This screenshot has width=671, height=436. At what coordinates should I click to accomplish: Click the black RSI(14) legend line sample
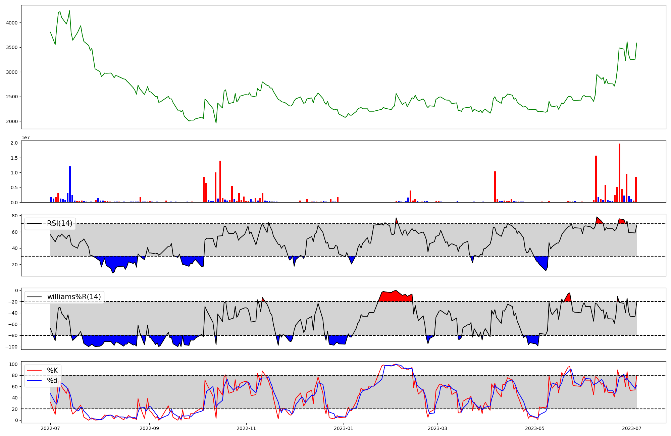[x=35, y=223]
